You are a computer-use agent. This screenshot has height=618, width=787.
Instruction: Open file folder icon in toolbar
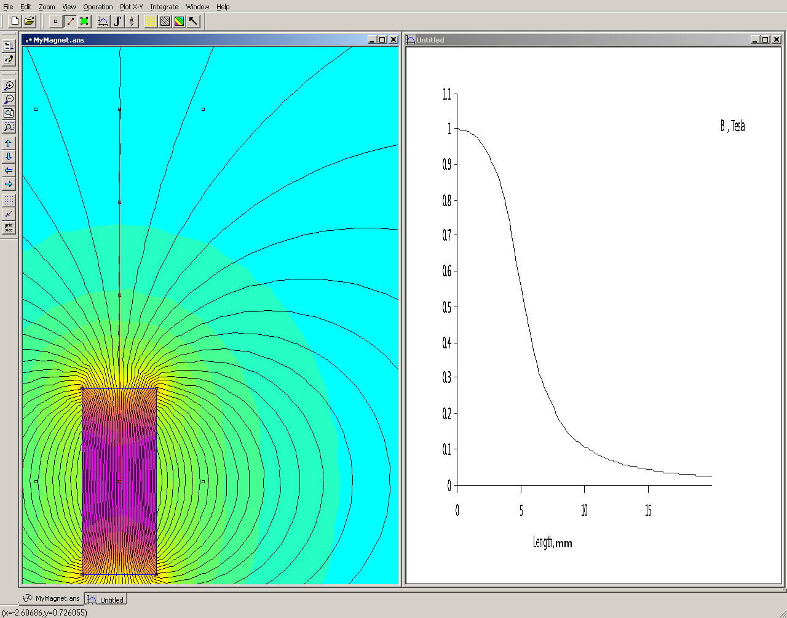[29, 21]
